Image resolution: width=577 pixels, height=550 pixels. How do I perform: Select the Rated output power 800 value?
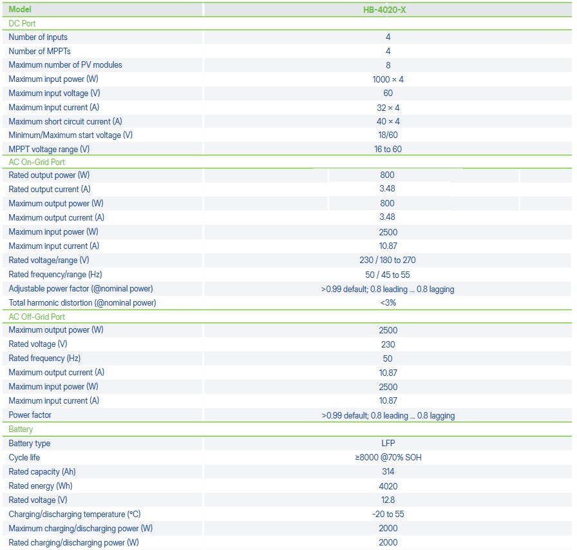point(387,175)
